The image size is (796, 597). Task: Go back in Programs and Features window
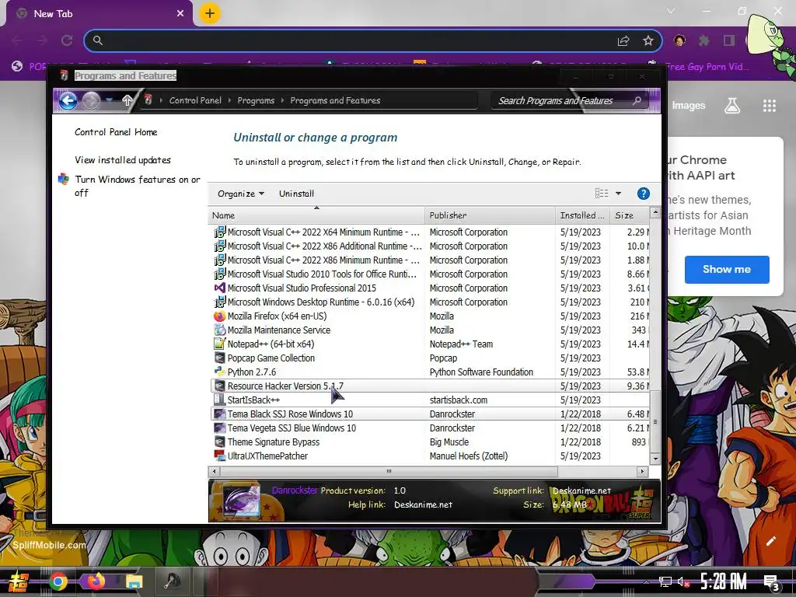click(68, 100)
